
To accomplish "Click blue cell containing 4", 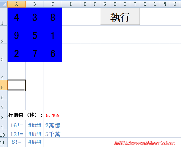I will click(17, 17).
